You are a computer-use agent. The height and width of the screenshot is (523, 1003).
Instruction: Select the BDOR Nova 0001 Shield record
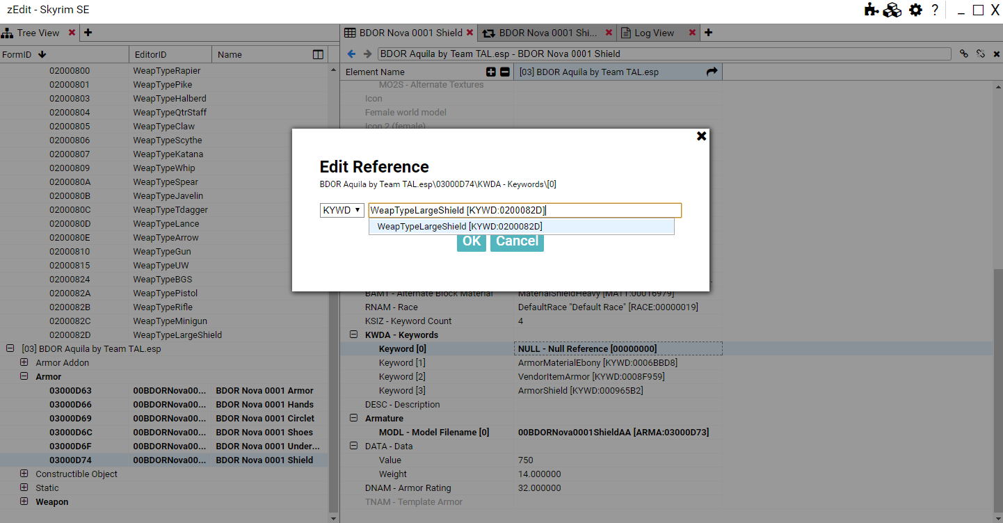point(164,460)
